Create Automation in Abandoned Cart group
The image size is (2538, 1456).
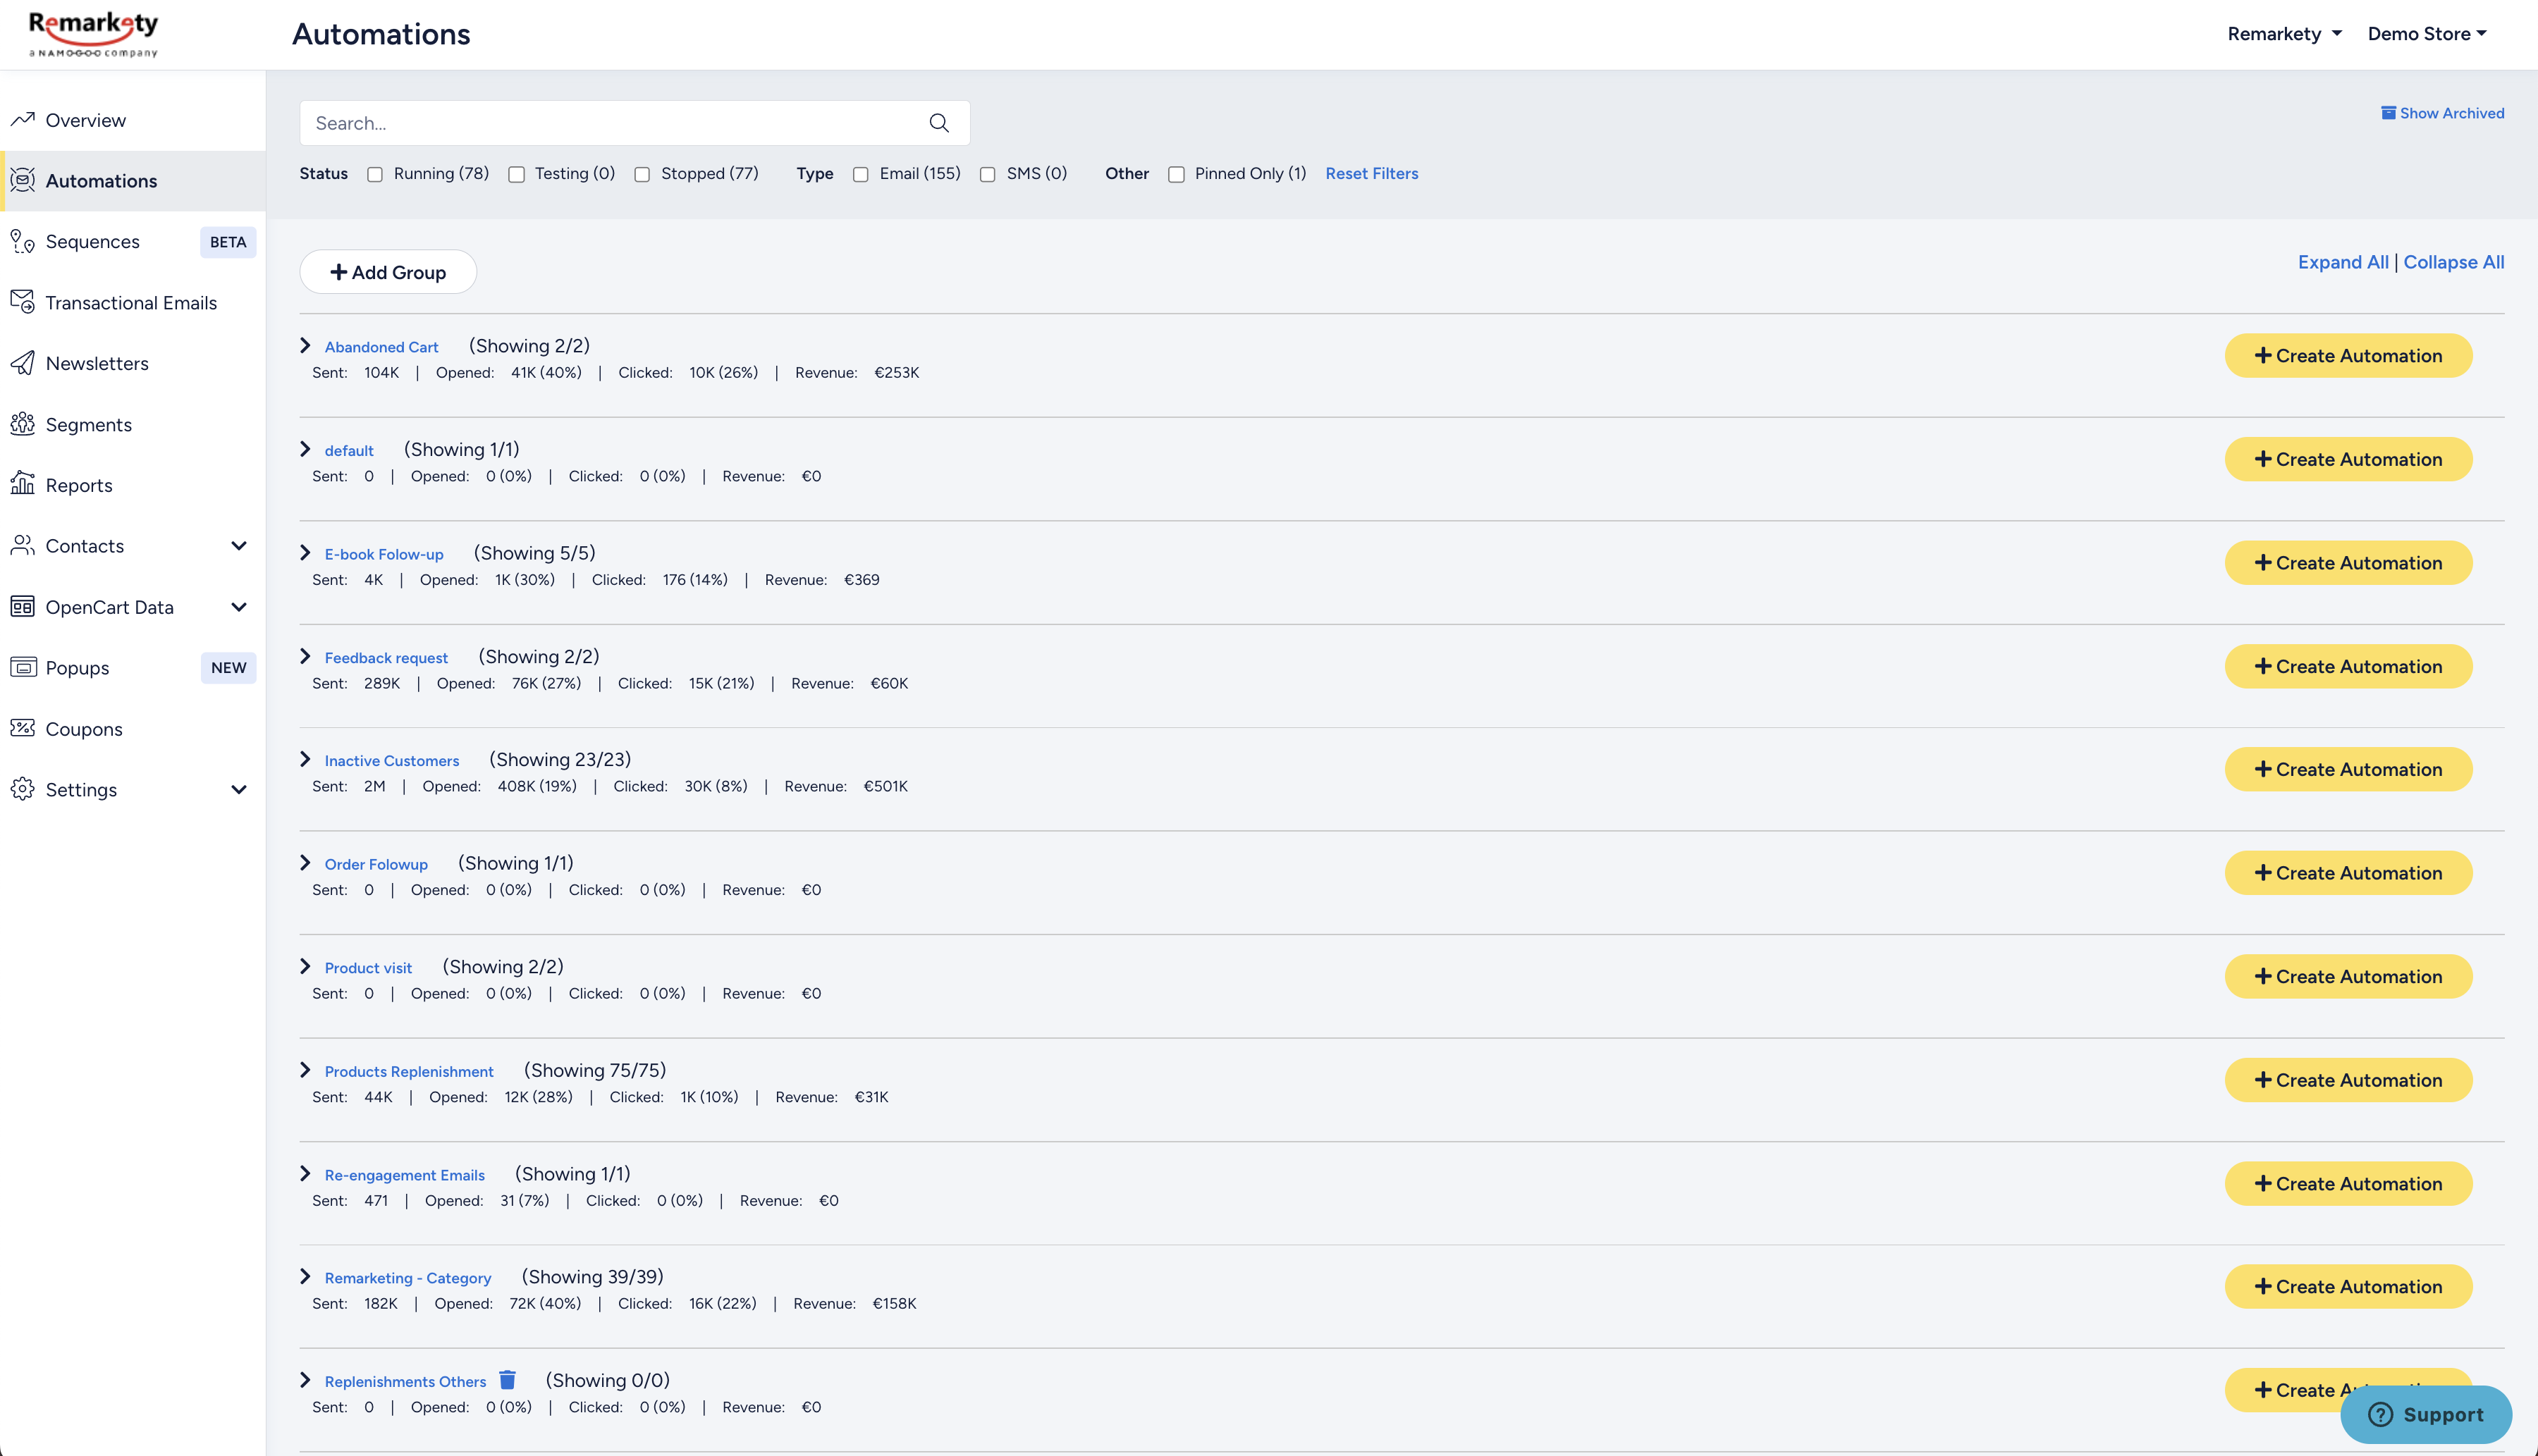click(x=2348, y=356)
